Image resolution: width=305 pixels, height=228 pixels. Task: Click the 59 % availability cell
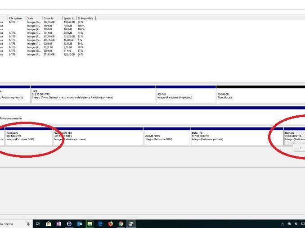tap(81, 44)
